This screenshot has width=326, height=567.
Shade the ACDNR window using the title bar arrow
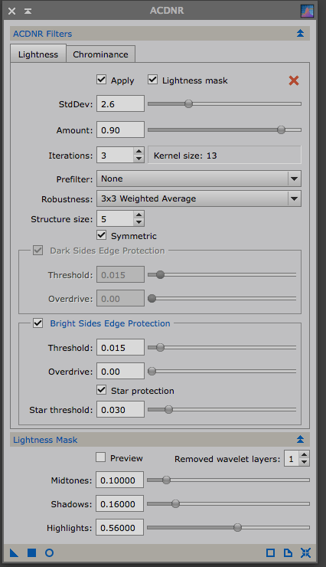click(28, 11)
